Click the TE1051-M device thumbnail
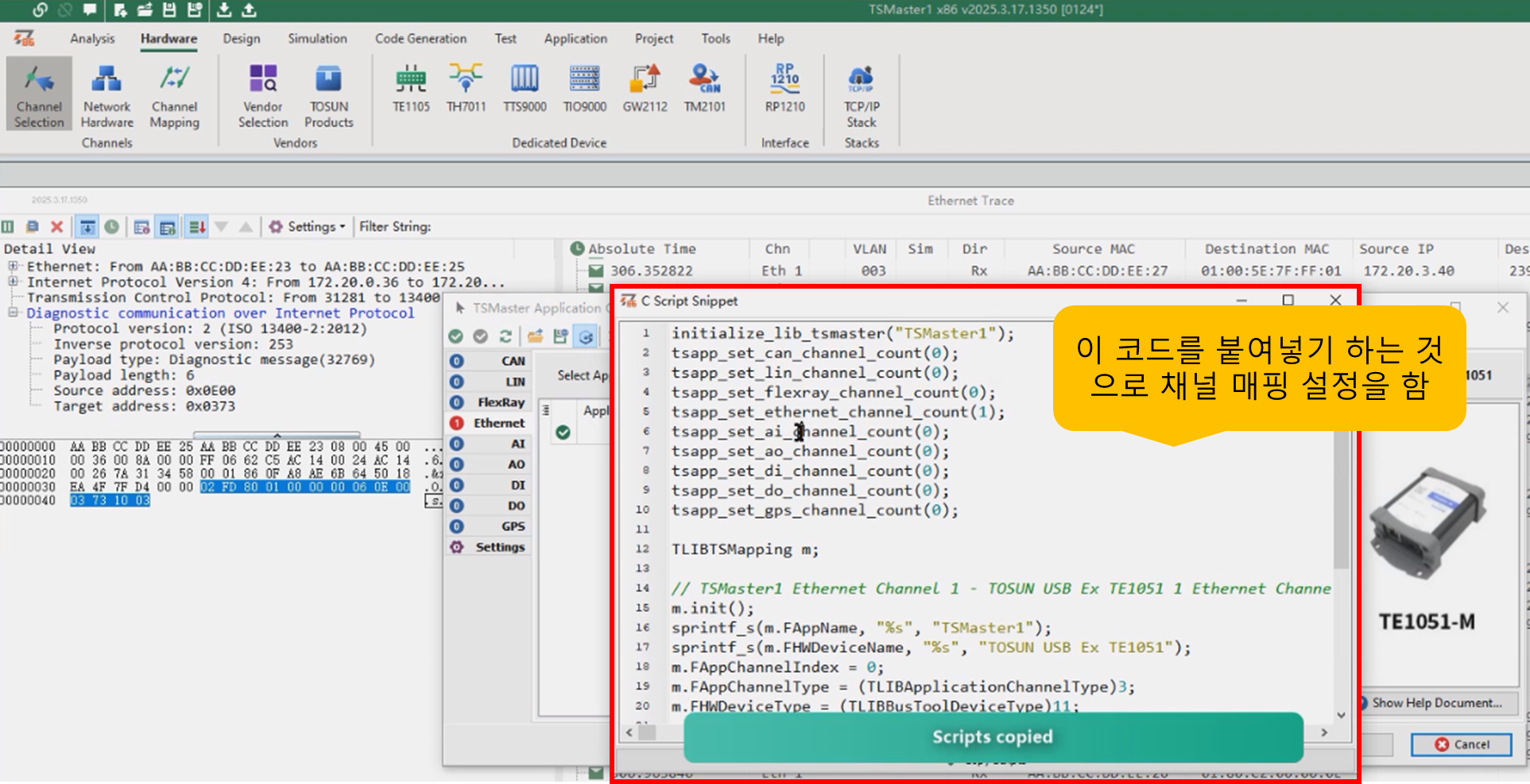Viewport: 1530px width, 784px height. [x=1427, y=525]
